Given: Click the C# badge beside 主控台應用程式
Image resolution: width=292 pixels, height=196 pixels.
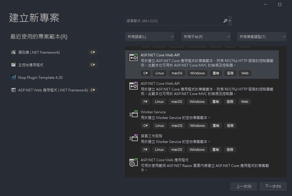Looking at the screenshot, I should (x=93, y=65).
